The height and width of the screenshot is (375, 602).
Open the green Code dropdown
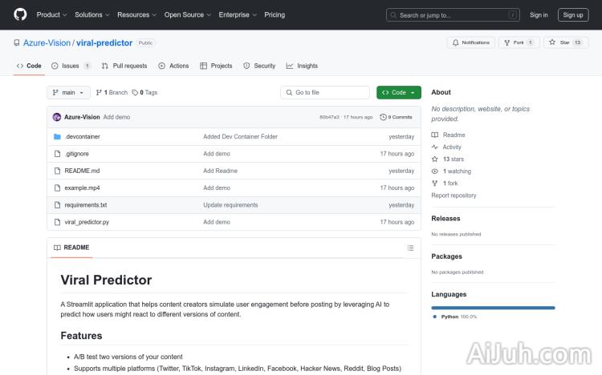(x=398, y=93)
